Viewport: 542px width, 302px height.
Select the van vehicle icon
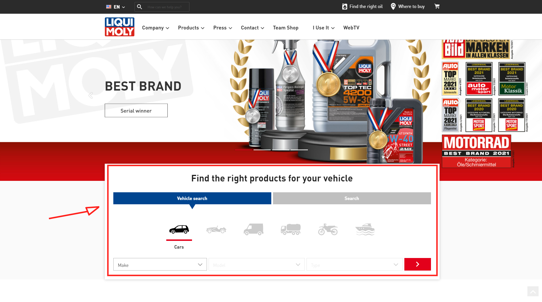pos(254,229)
